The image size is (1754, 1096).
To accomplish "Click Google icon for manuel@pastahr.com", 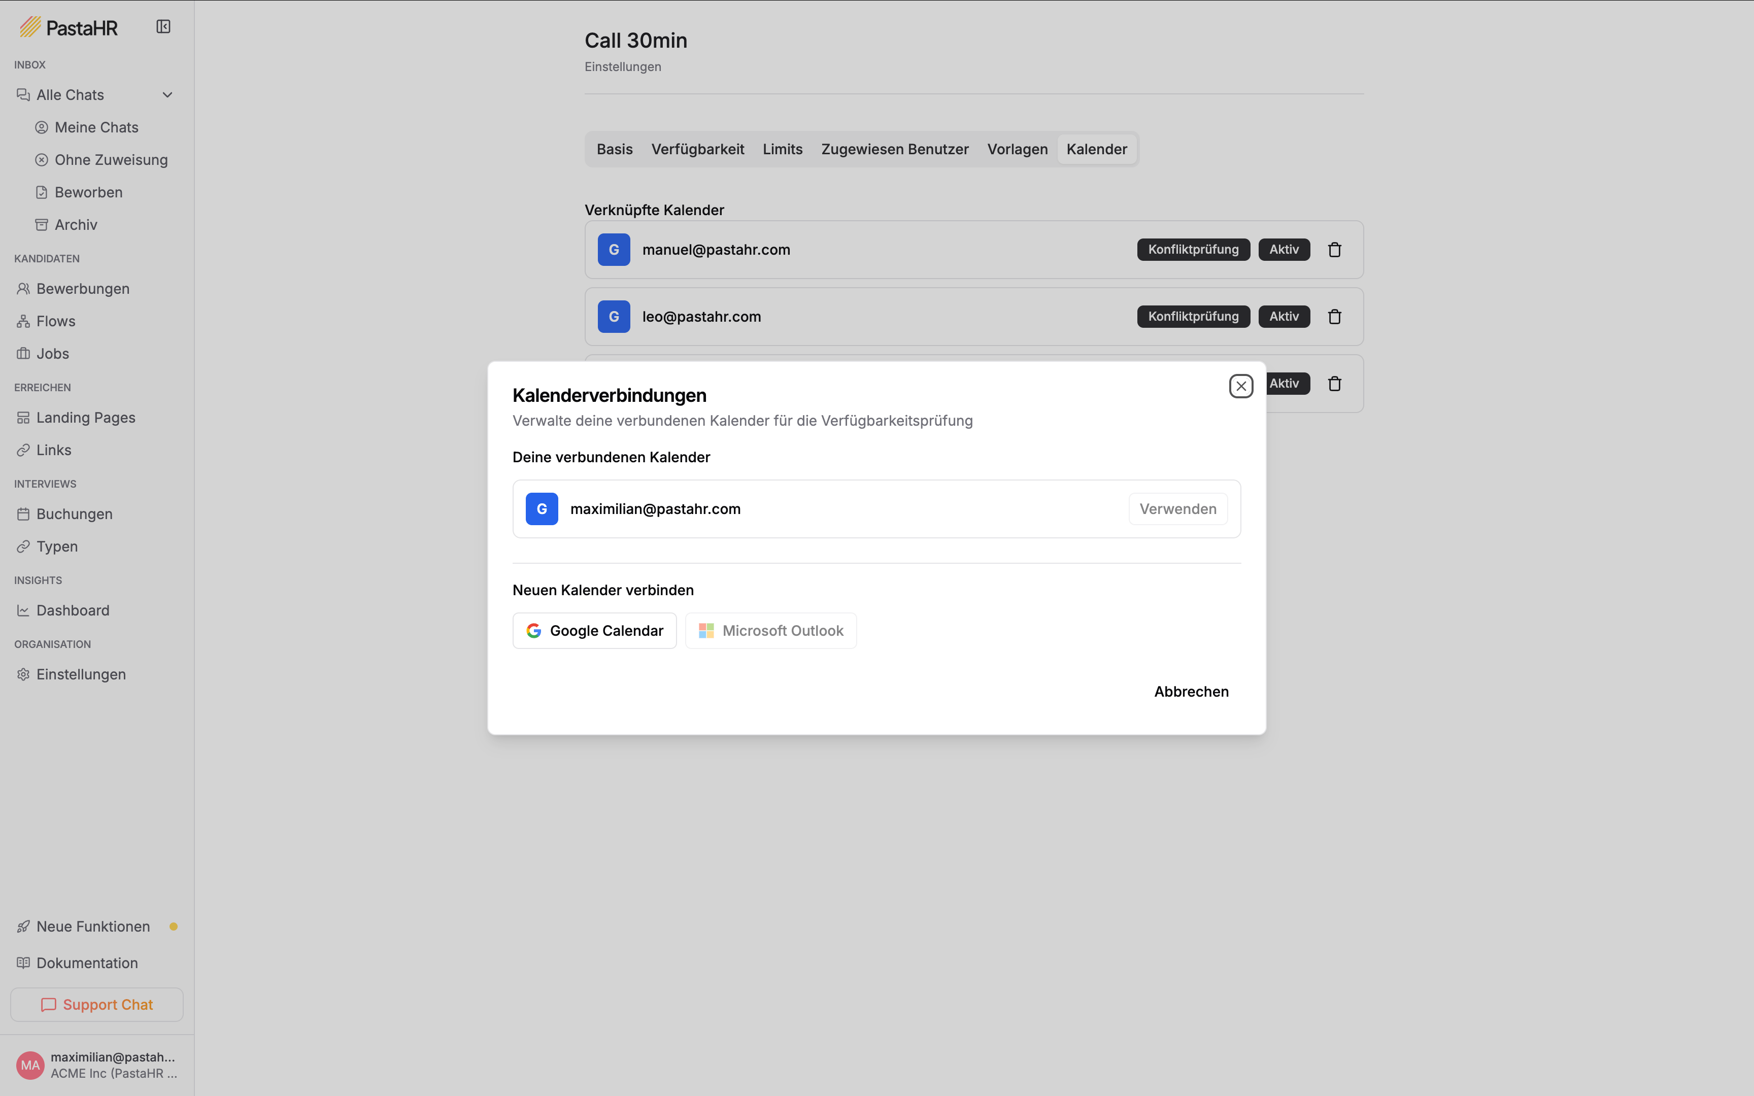I will click(614, 250).
